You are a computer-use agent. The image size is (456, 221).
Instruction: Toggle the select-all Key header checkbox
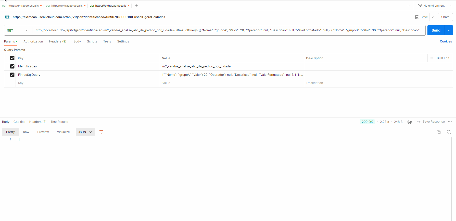tap(12, 58)
